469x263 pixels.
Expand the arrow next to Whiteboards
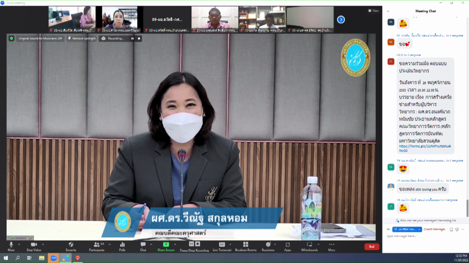click(318, 244)
